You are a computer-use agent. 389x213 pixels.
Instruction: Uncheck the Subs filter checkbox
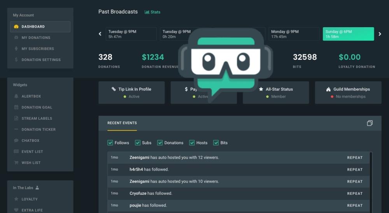[138, 143]
